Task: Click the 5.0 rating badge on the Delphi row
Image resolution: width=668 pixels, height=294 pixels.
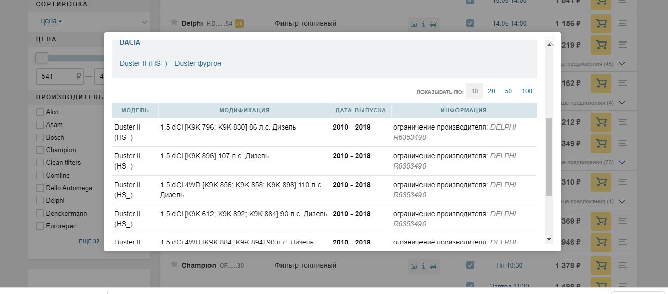Action: pyautogui.click(x=239, y=23)
